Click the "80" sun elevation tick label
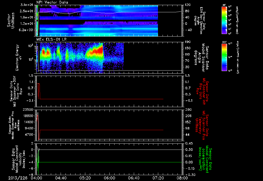Screen dimensions: 263x181 point(187,11)
